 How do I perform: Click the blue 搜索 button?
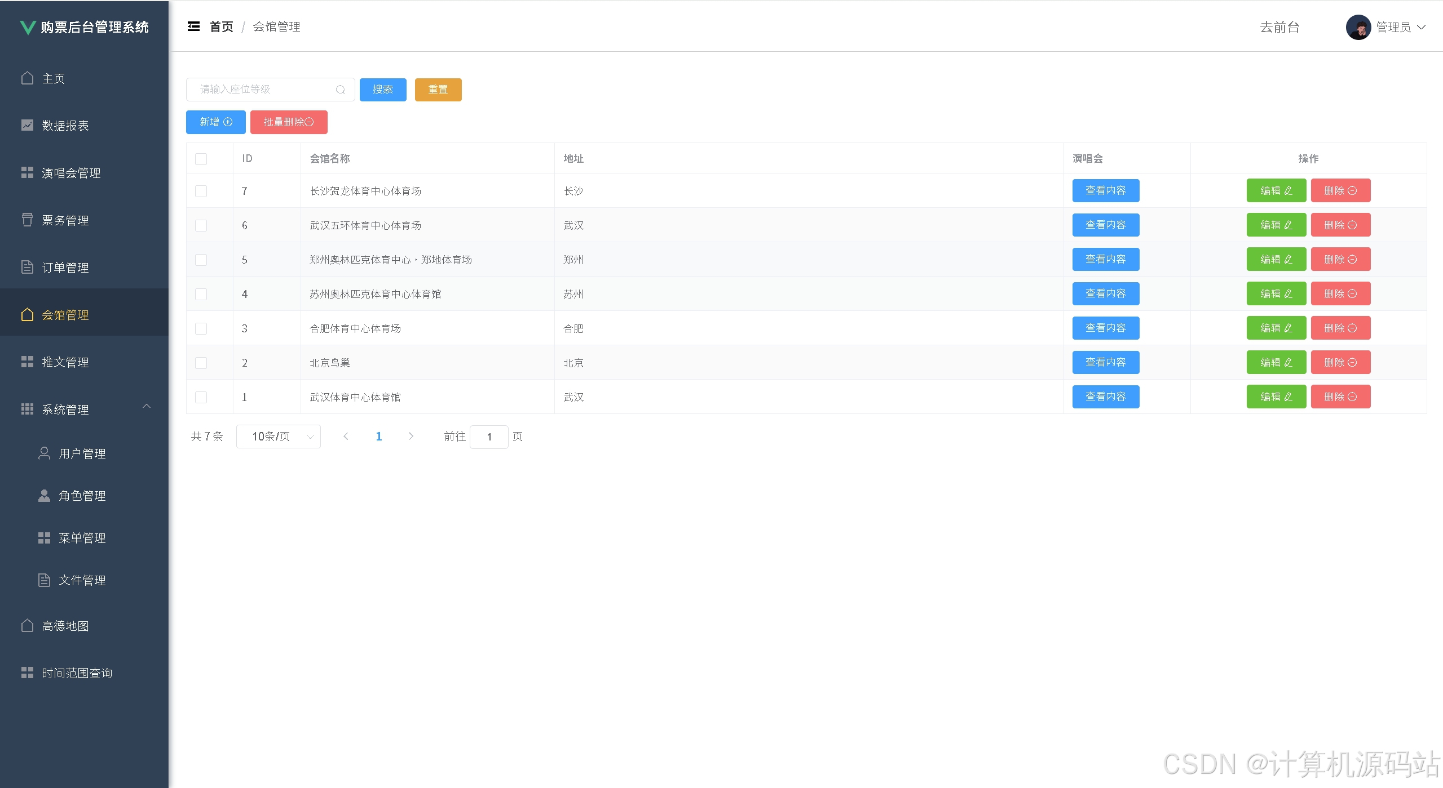(383, 90)
